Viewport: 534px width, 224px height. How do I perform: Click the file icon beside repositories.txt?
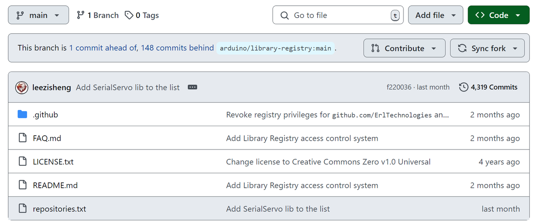coord(23,209)
